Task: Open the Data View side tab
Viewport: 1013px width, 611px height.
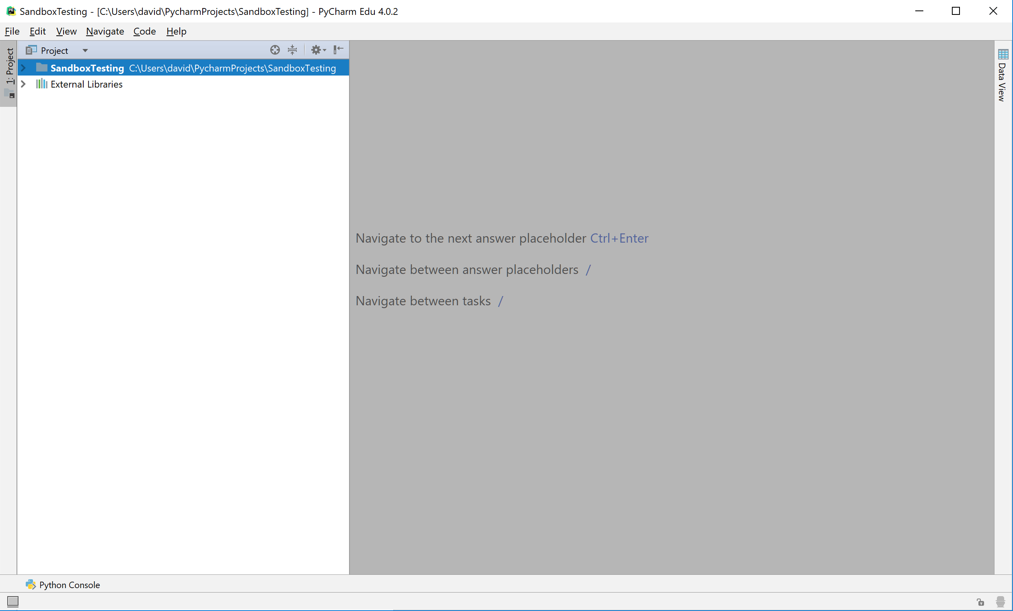Action: pos(1002,75)
